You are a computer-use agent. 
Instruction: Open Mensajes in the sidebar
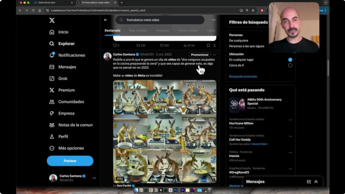click(63, 67)
